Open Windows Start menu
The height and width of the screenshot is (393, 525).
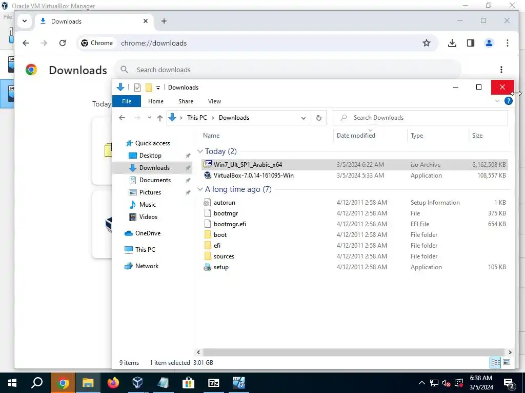coord(12,383)
